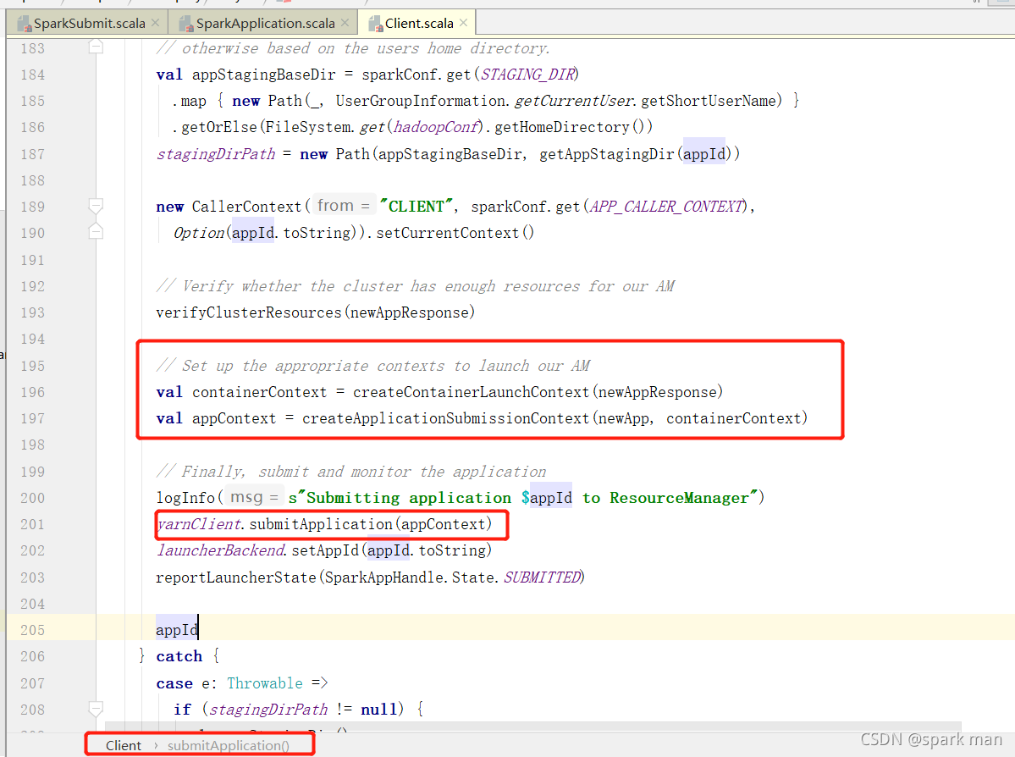
Task: Click the appStagingBaseDir declaration on line 184
Action: (x=264, y=75)
